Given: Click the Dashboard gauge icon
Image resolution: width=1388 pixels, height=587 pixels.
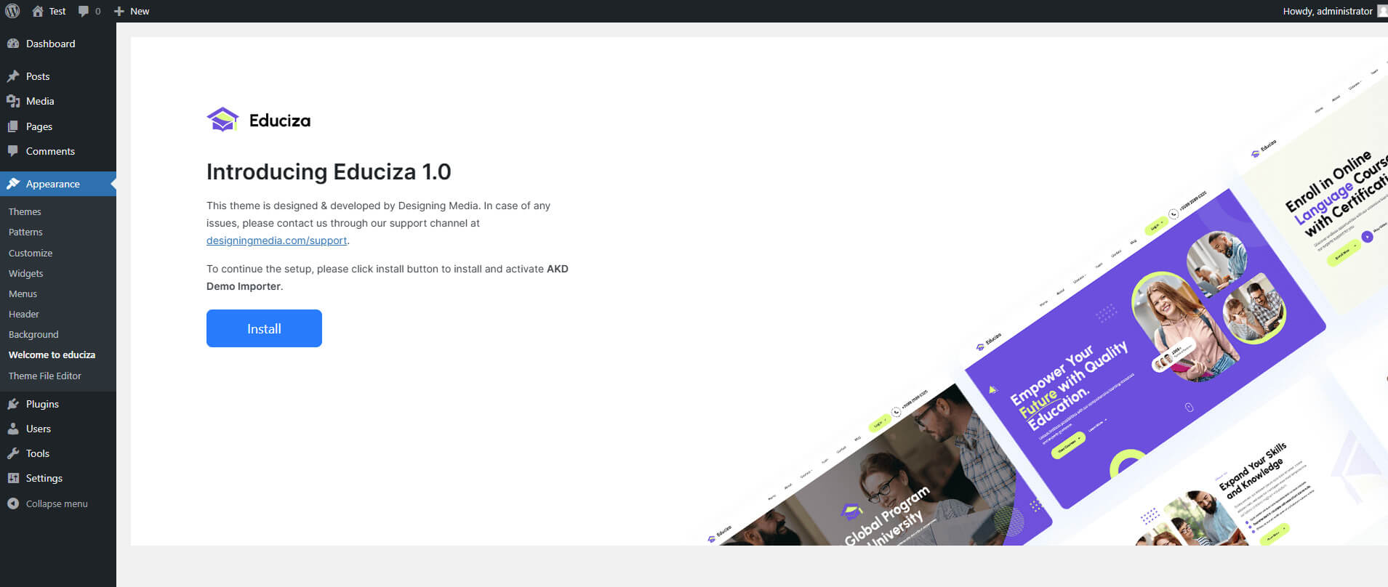Looking at the screenshot, I should [x=13, y=44].
